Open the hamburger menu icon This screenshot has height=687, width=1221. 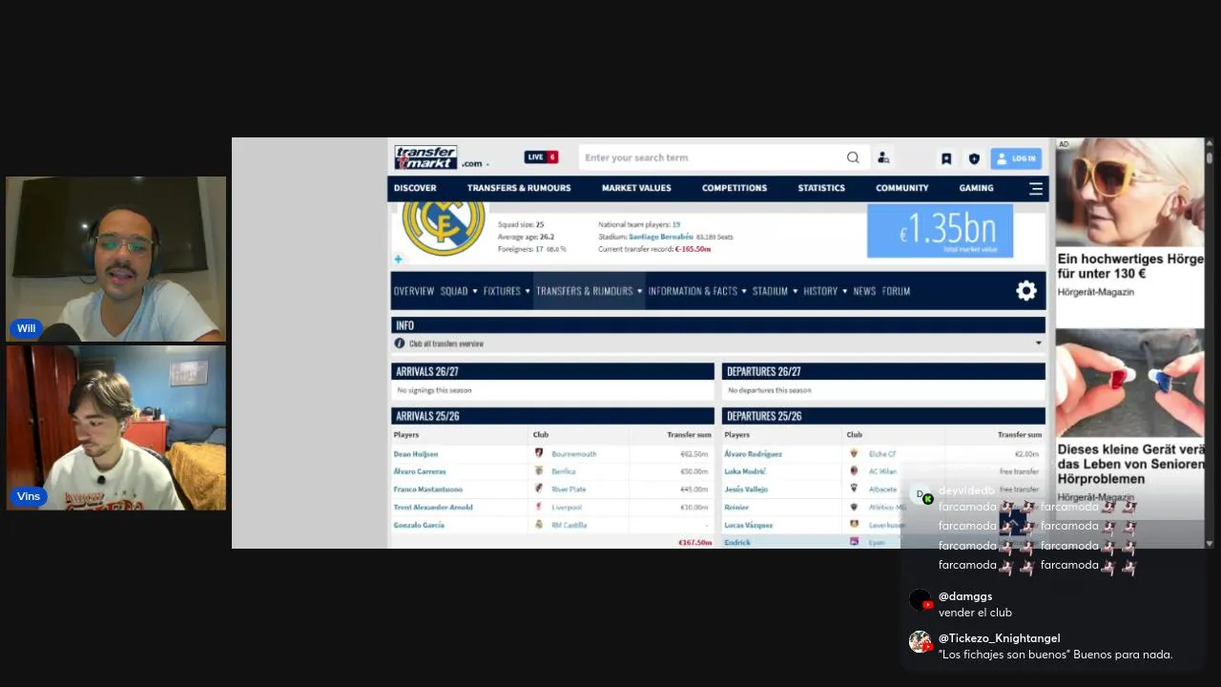coord(1036,188)
